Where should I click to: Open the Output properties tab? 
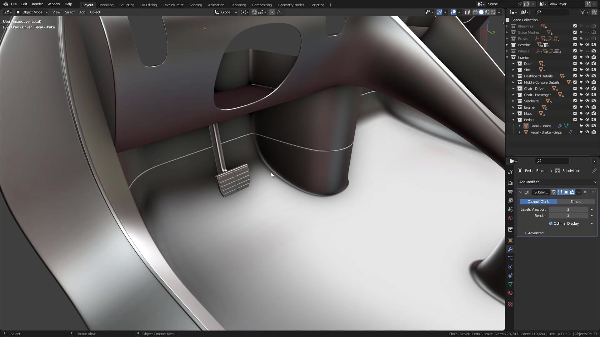tap(510, 192)
